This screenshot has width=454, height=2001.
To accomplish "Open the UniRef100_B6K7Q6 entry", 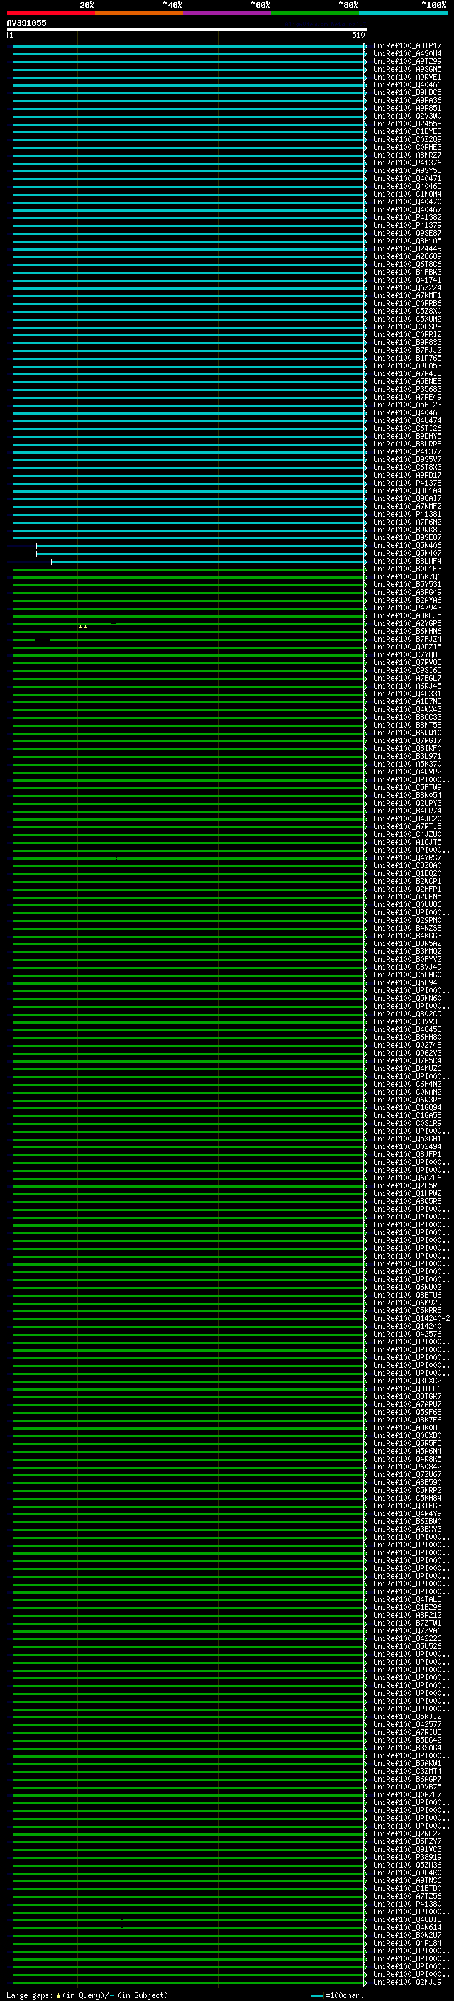I will click(407, 576).
